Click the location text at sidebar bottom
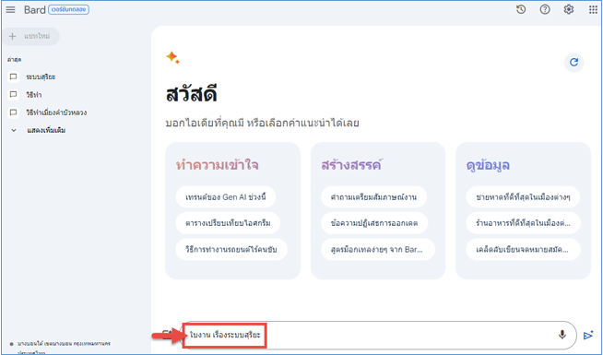The image size is (603, 355). 64,347
